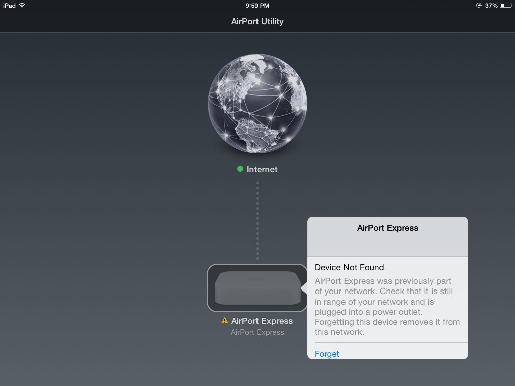515x386 pixels.
Task: Tap the white 'AirPort Express' device name label
Action: pyautogui.click(x=262, y=321)
